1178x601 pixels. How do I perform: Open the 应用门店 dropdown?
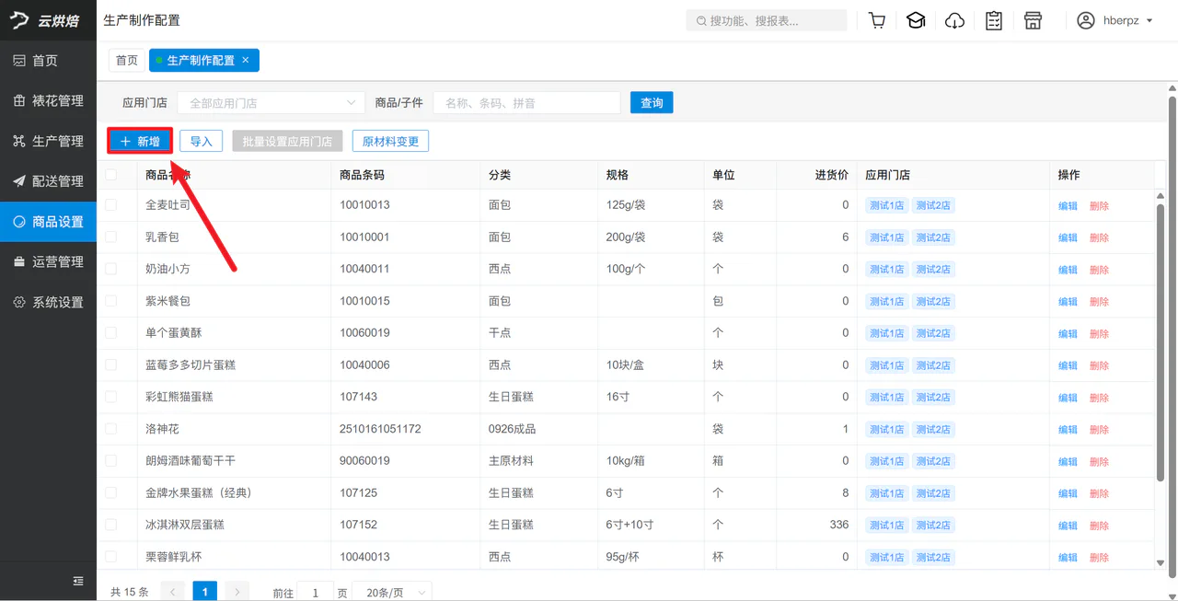[271, 103]
